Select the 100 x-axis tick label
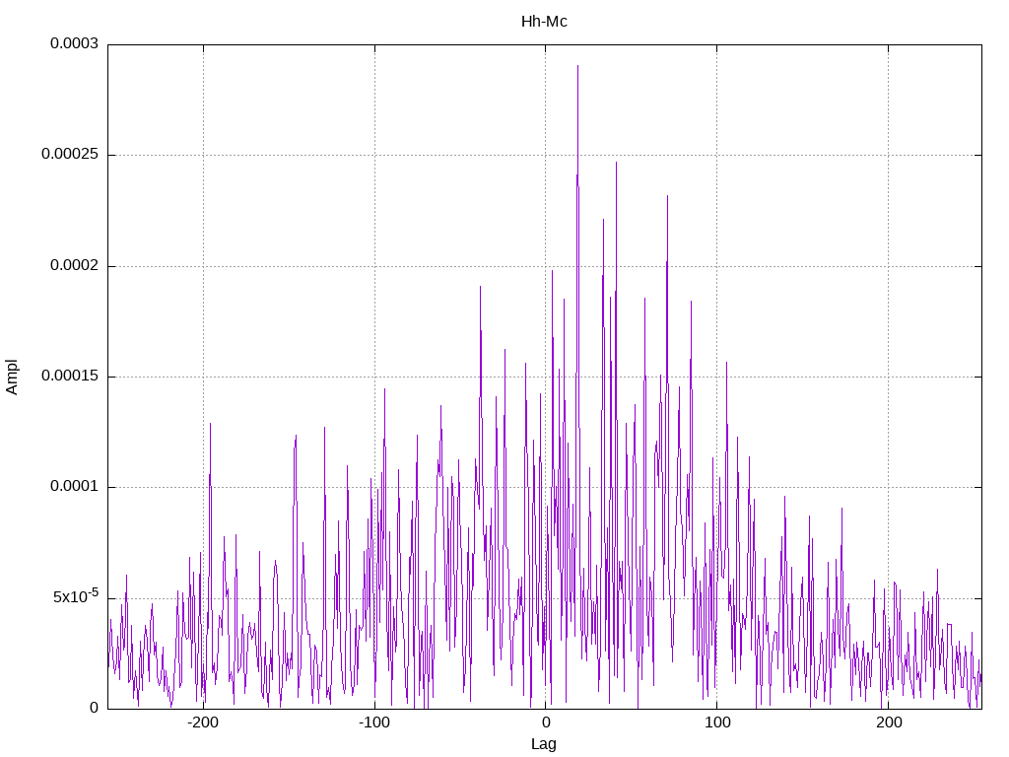Screen dimensions: 1009x757 pyautogui.click(x=717, y=723)
